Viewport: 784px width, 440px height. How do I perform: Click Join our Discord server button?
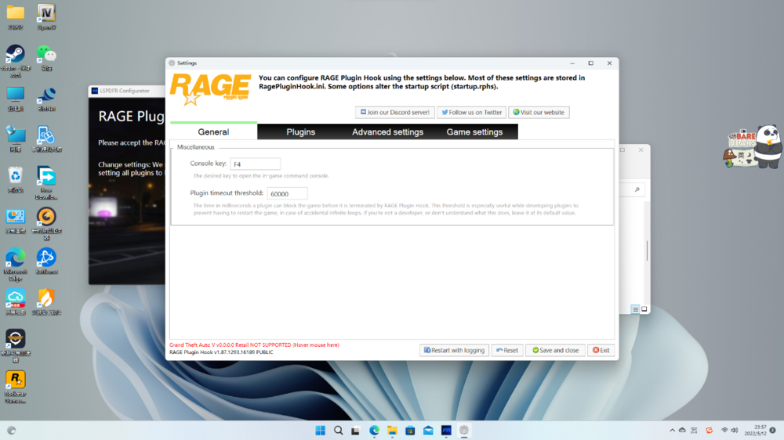[394, 112]
